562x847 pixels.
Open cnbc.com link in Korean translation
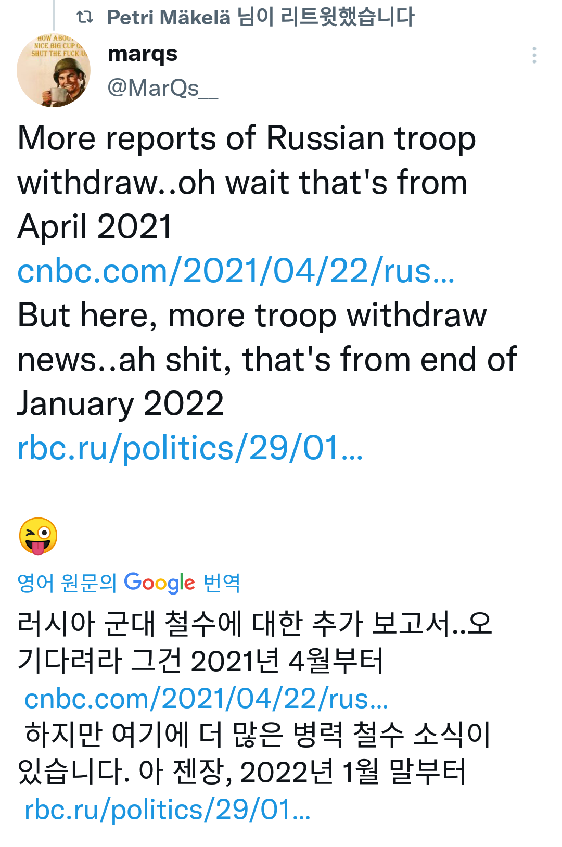coord(206,699)
